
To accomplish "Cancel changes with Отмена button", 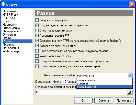I will (104, 101).
